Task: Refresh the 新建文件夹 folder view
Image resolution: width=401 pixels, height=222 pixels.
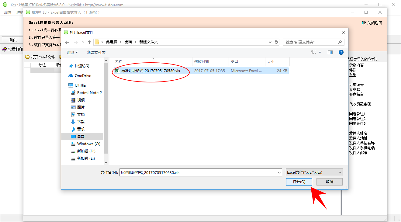Action: click(x=276, y=42)
